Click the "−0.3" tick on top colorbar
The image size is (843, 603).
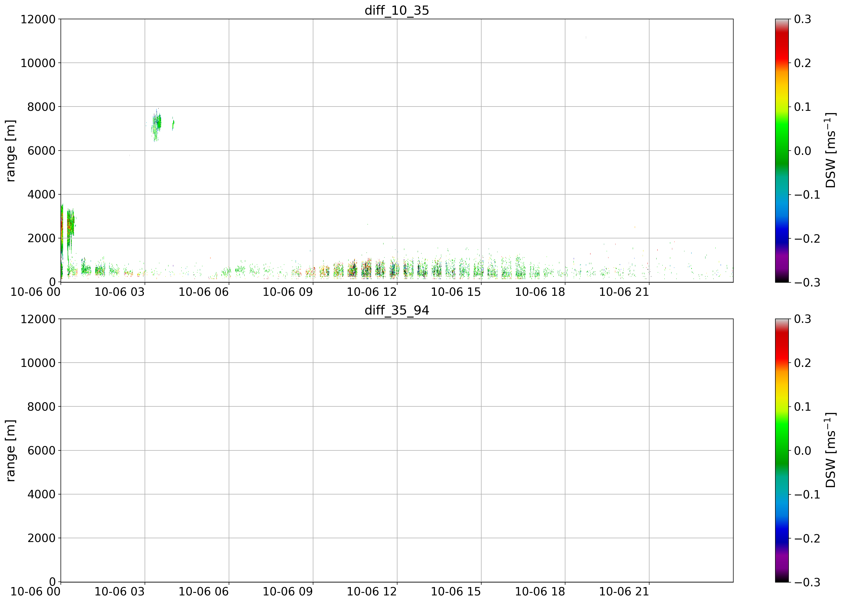point(807,282)
